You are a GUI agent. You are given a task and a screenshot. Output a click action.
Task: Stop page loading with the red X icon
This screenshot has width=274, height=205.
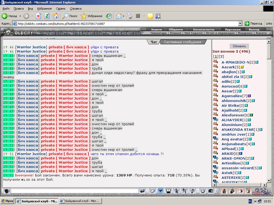click(x=38, y=16)
